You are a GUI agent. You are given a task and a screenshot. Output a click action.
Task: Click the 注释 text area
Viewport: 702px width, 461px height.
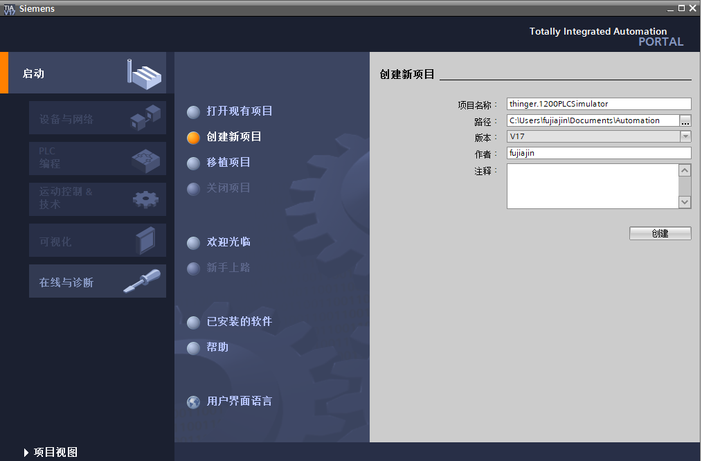point(593,186)
